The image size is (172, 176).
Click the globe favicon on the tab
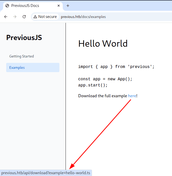(7, 6)
